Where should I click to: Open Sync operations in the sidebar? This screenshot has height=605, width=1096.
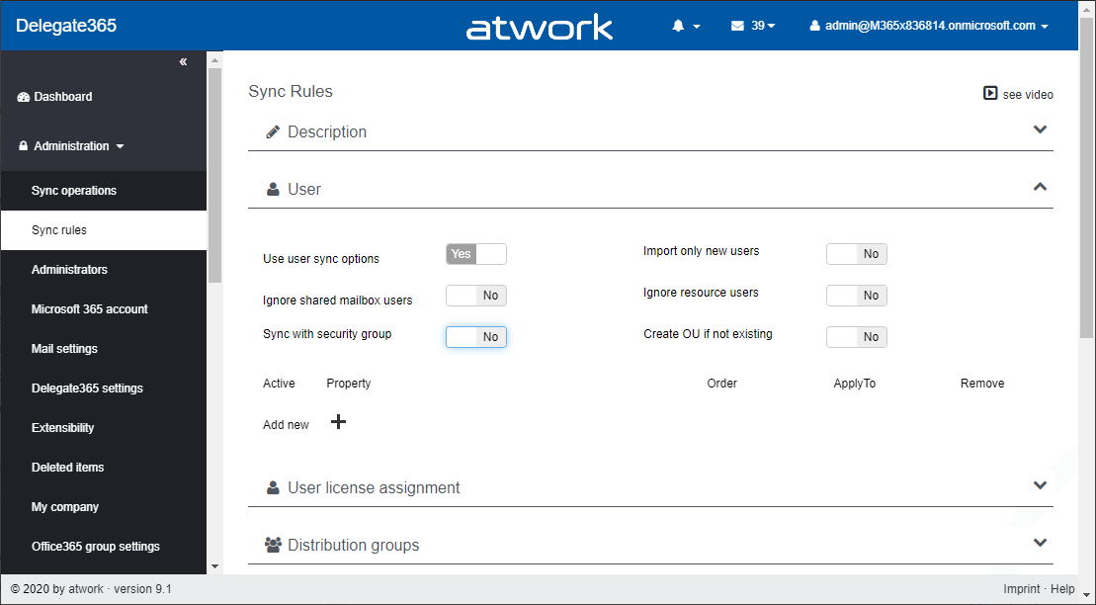(x=74, y=191)
